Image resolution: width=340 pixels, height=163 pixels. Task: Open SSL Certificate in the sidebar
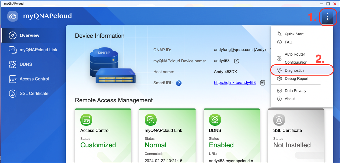34,93
